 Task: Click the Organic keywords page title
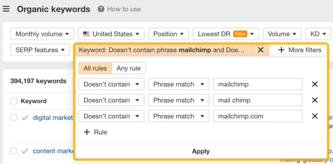53,9
